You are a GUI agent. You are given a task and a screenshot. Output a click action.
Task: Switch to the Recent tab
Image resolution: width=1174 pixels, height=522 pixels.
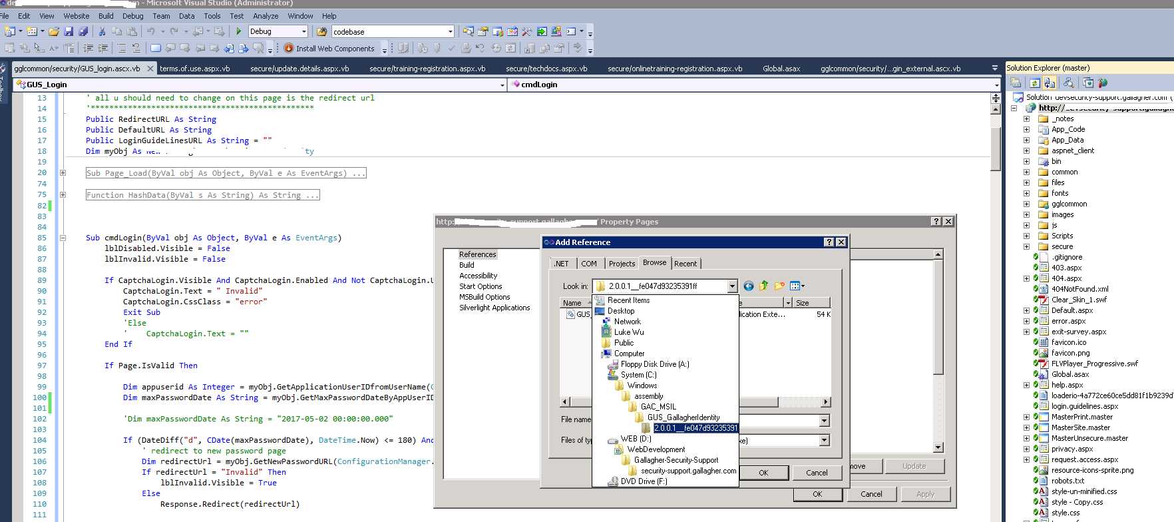tap(685, 264)
